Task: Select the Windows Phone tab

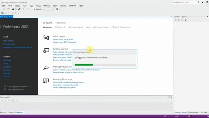Action: click(x=101, y=27)
